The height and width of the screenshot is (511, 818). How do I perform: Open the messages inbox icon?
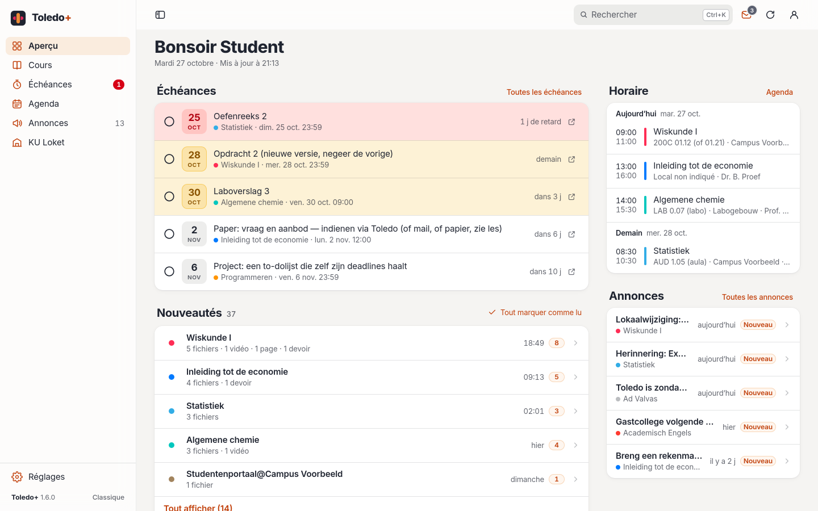[x=746, y=15]
